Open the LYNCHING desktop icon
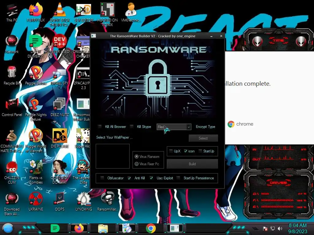This screenshot has height=235, width=314. 83,199
